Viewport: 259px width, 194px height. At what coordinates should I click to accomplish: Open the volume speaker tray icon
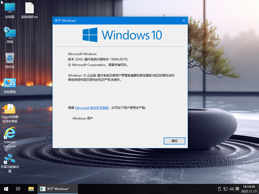pyautogui.click(x=231, y=189)
